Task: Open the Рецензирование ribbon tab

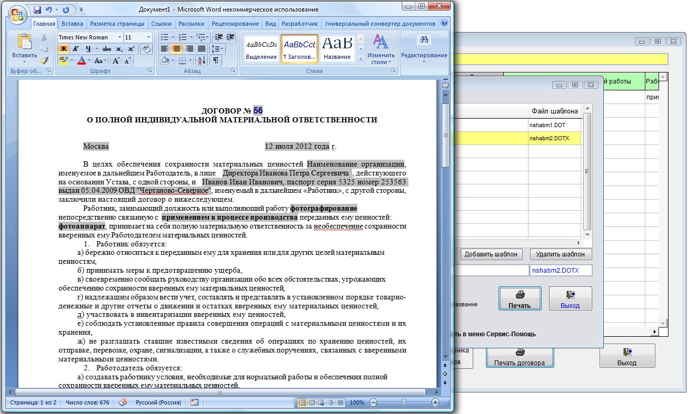Action: coord(235,24)
